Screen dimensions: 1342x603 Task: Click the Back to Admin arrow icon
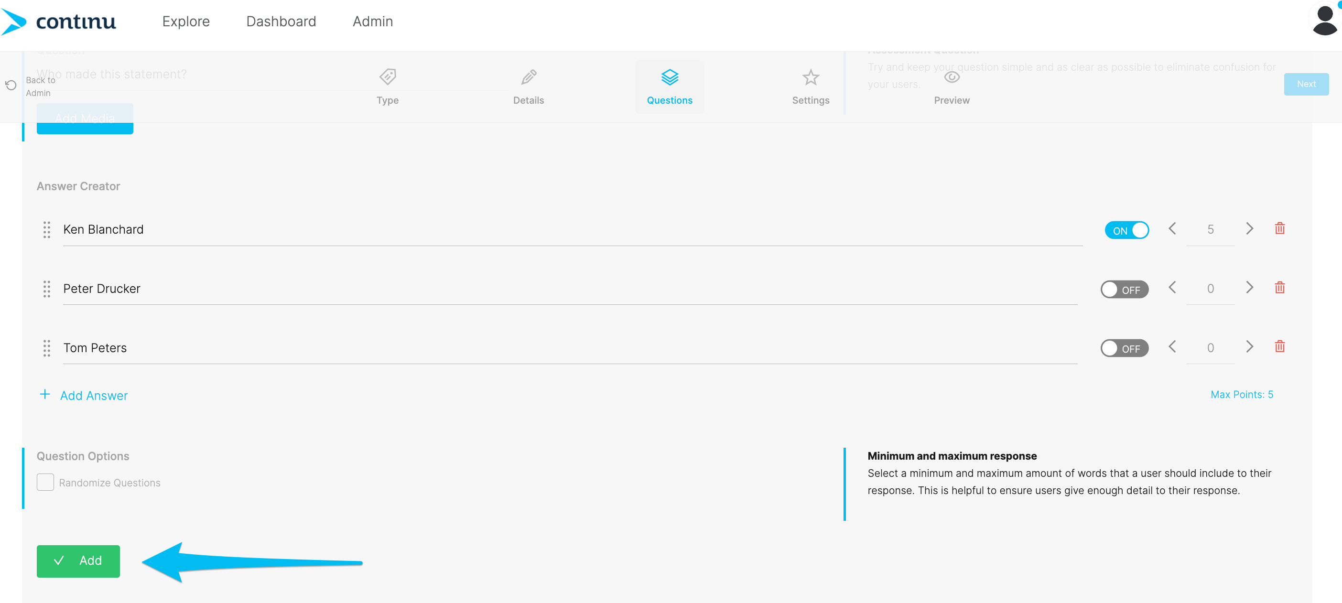[11, 85]
